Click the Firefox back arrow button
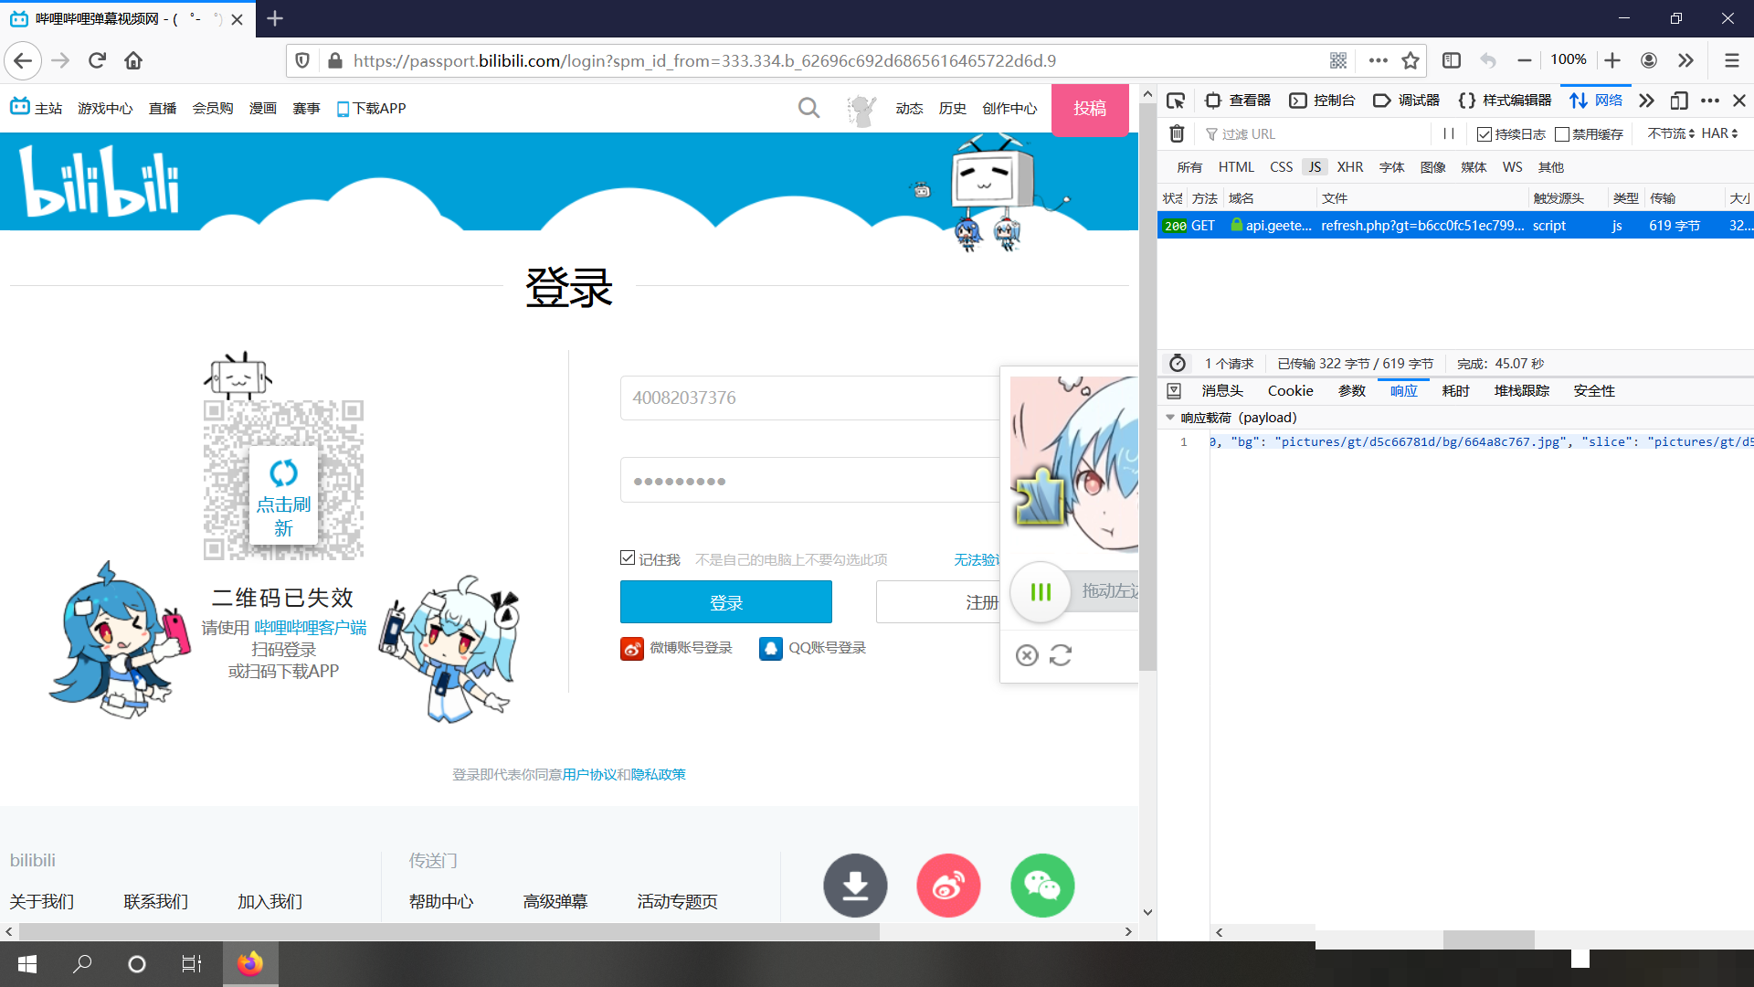The height and width of the screenshot is (987, 1754). pos(23,60)
